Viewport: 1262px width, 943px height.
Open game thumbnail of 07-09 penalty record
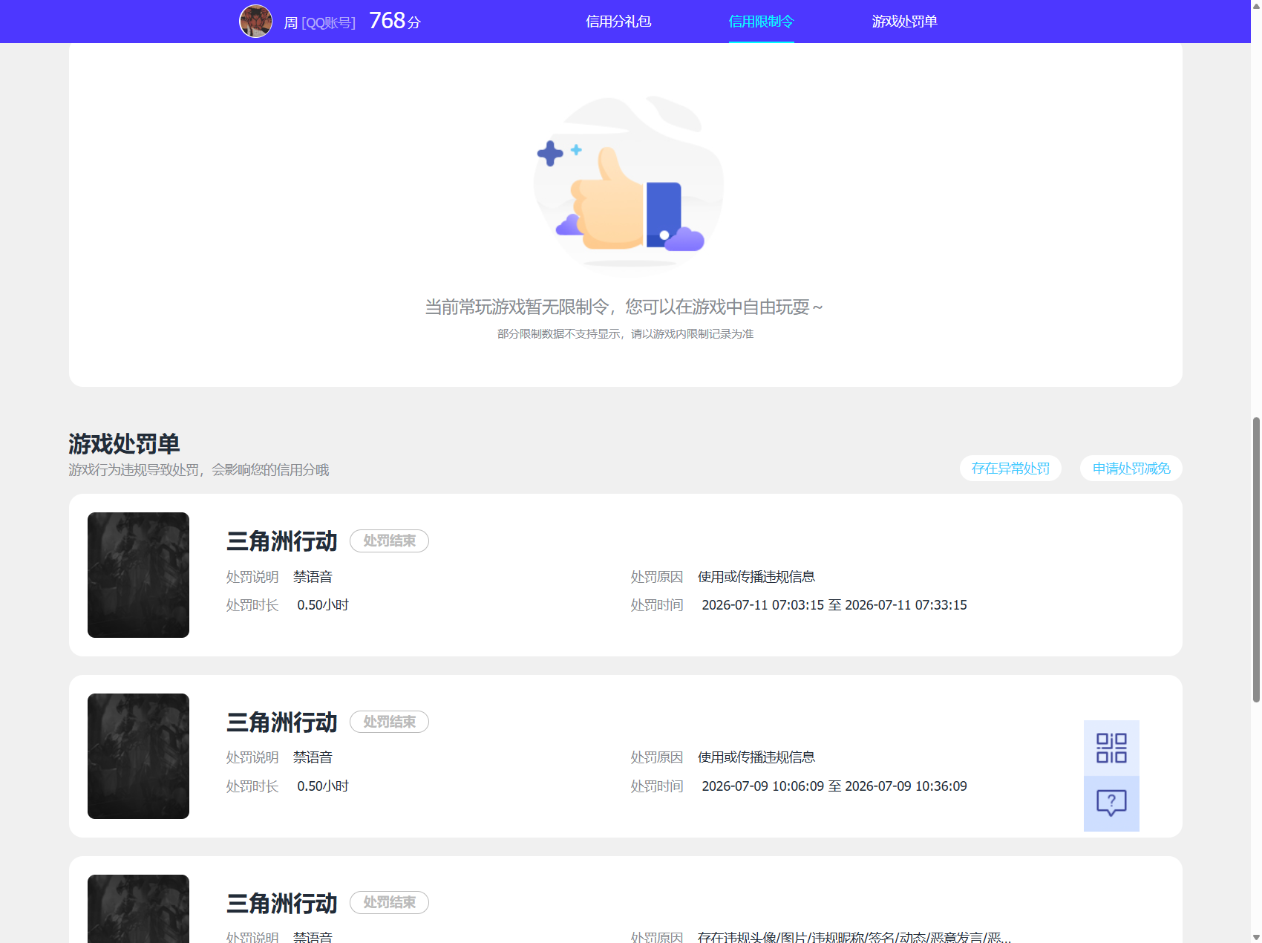[138, 756]
